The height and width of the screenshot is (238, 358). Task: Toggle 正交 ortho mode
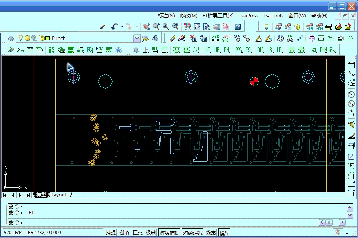click(x=138, y=233)
